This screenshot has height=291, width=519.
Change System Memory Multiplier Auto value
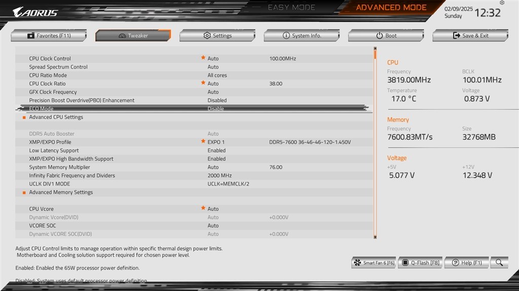(x=213, y=167)
